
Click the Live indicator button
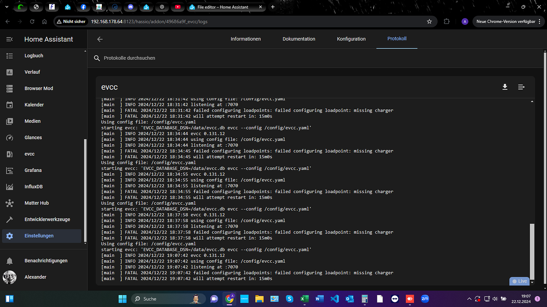[x=519, y=281]
